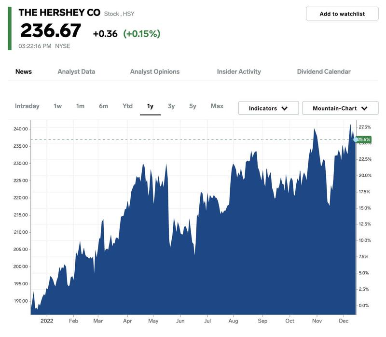Click the Sep x-axis label
This screenshot has height=337, width=386.
(262, 321)
